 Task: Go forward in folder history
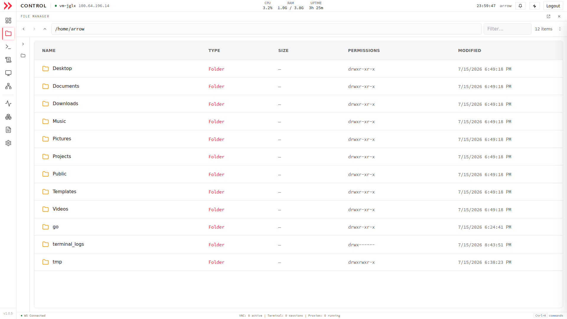34,29
